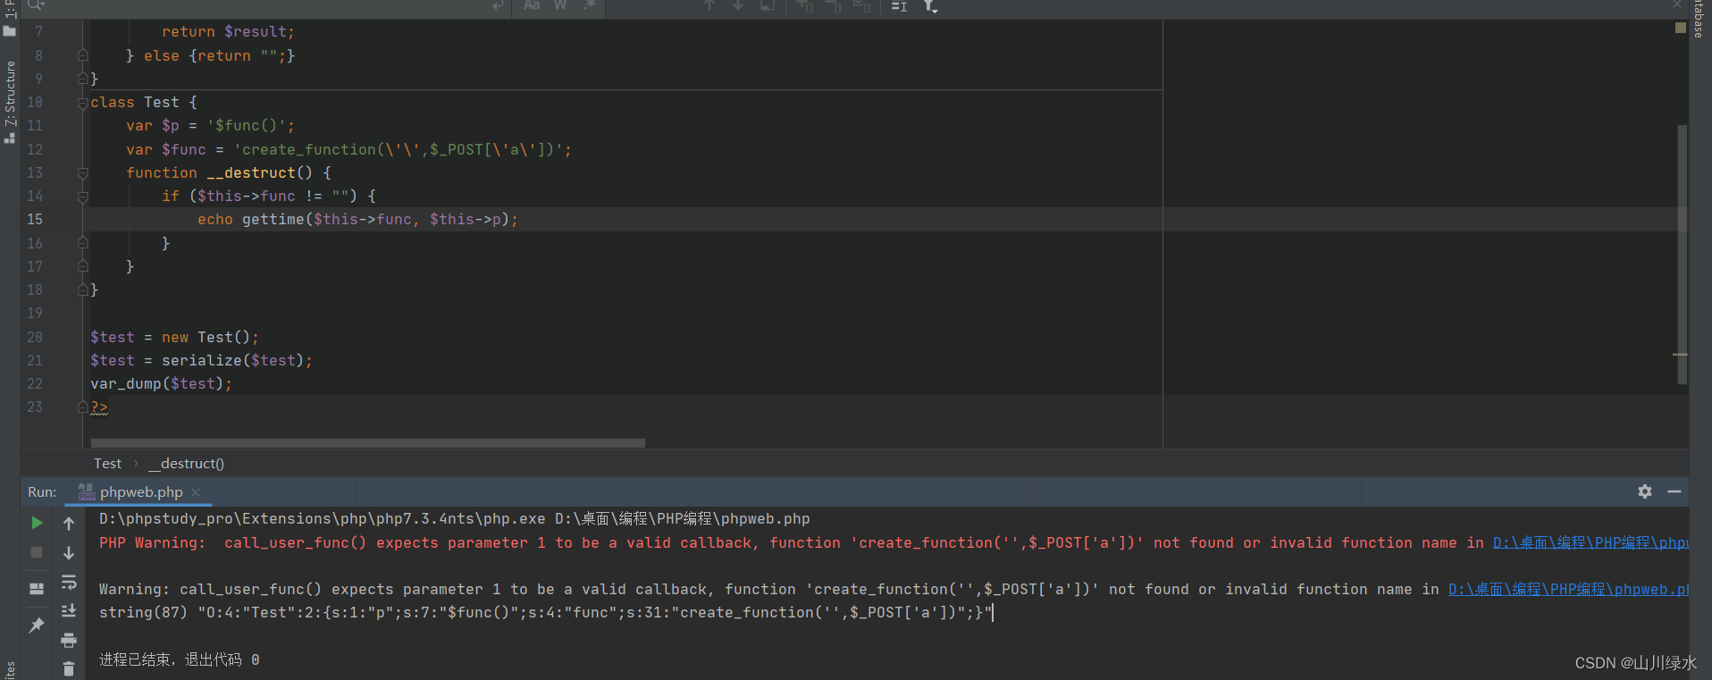Click Test in the breadcrumb bar

(107, 463)
